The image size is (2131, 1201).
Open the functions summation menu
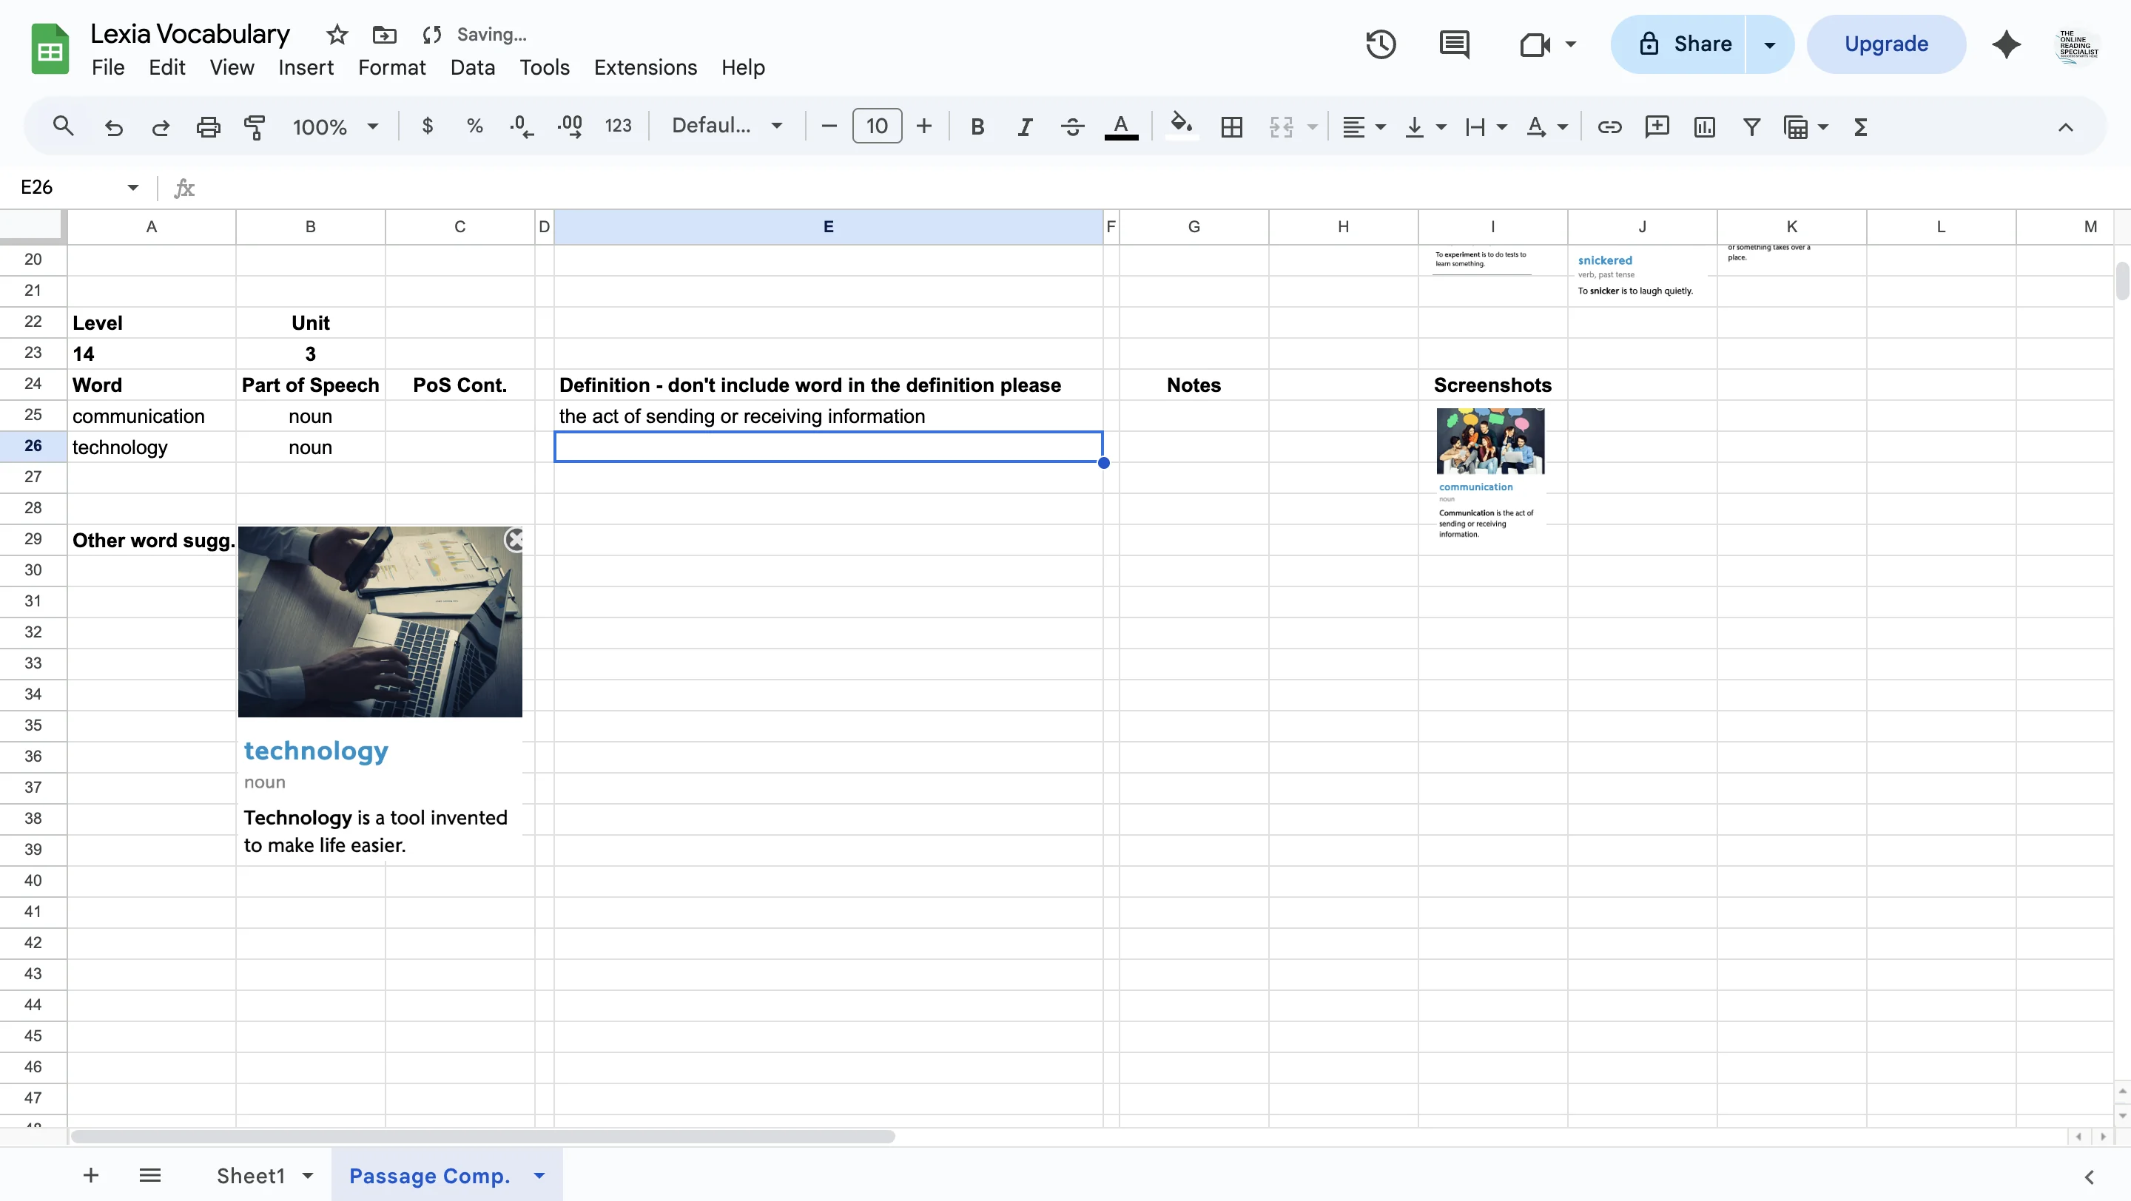pos(1859,126)
